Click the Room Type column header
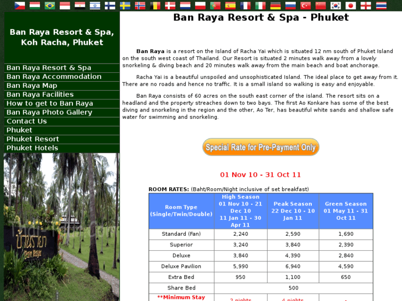The height and width of the screenshot is (301, 402). point(181,211)
